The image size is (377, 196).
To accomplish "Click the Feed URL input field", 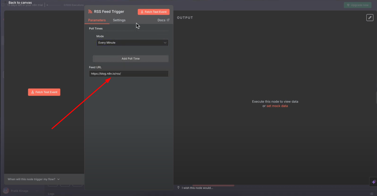I will (x=129, y=73).
